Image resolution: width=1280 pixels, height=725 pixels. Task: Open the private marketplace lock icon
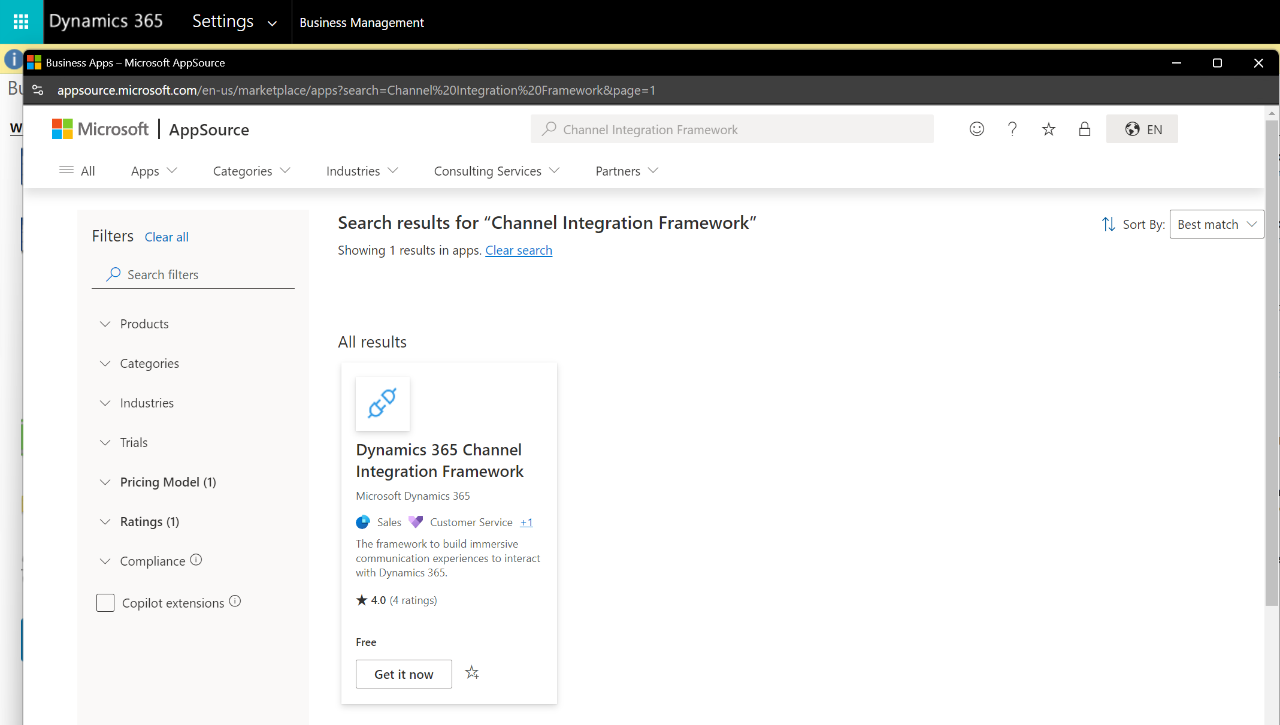click(x=1084, y=129)
